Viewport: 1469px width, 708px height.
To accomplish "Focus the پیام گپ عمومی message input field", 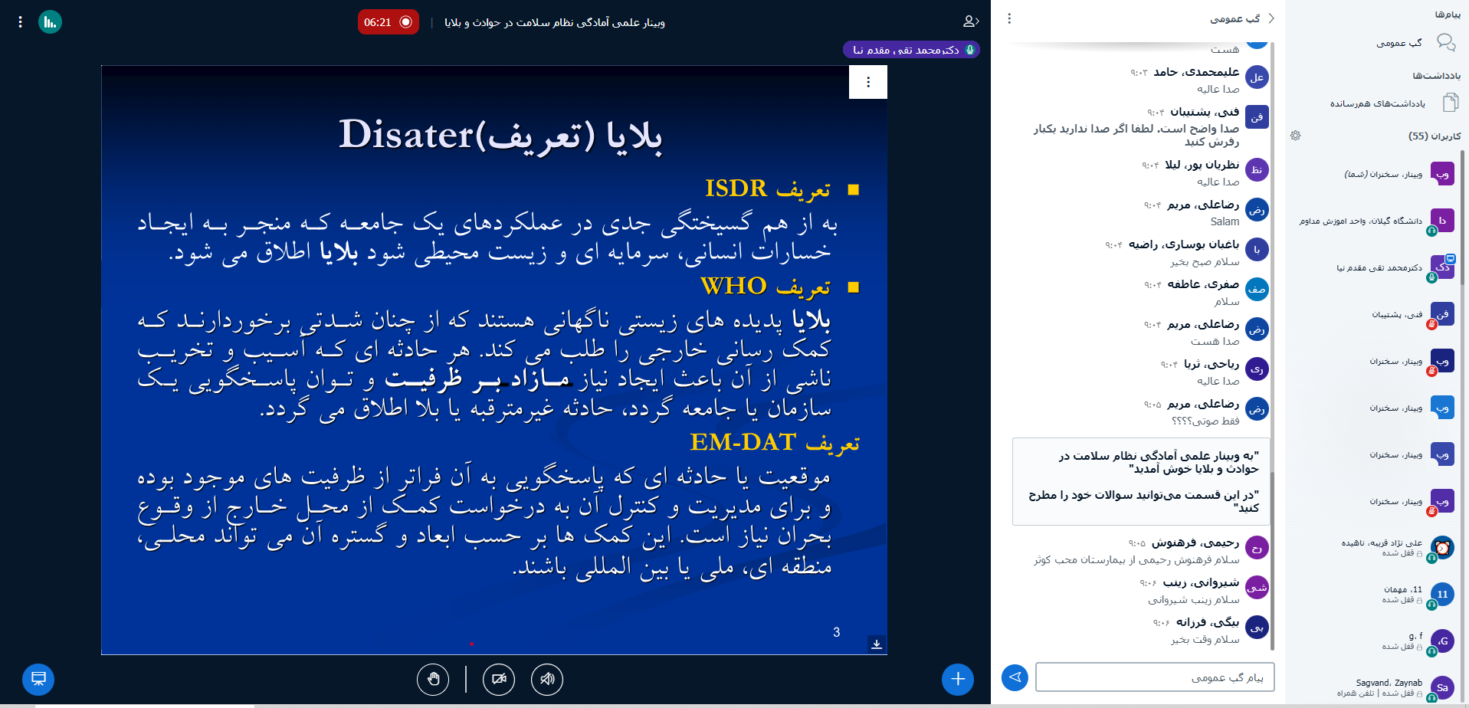I will click(1155, 677).
